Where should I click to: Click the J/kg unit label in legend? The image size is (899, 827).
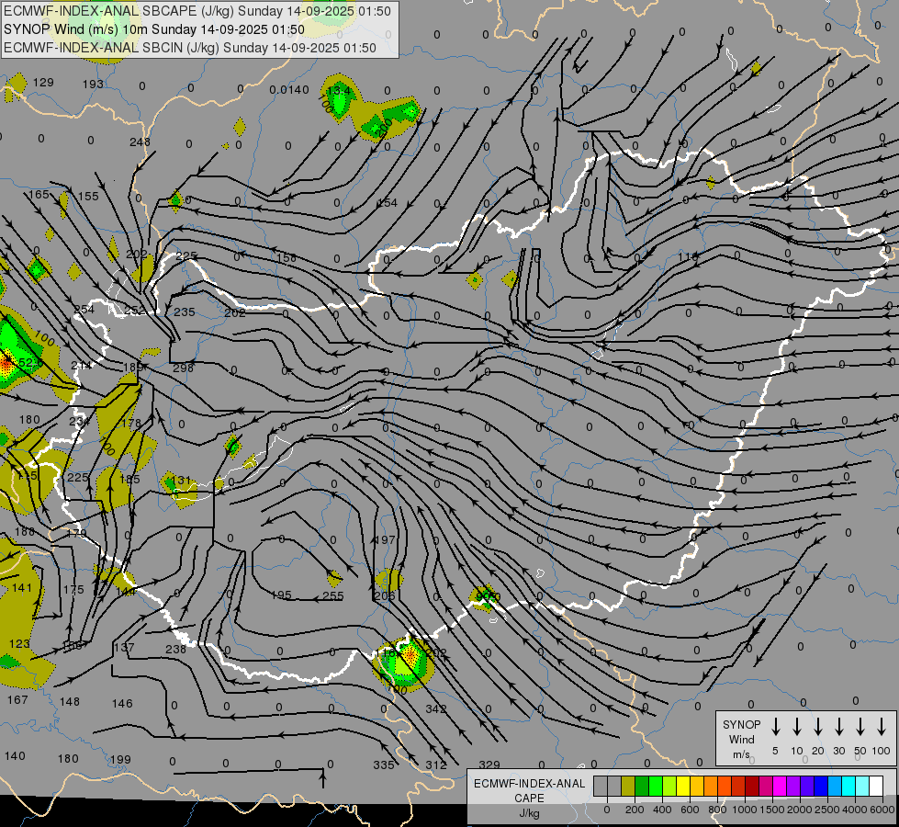[x=529, y=813]
